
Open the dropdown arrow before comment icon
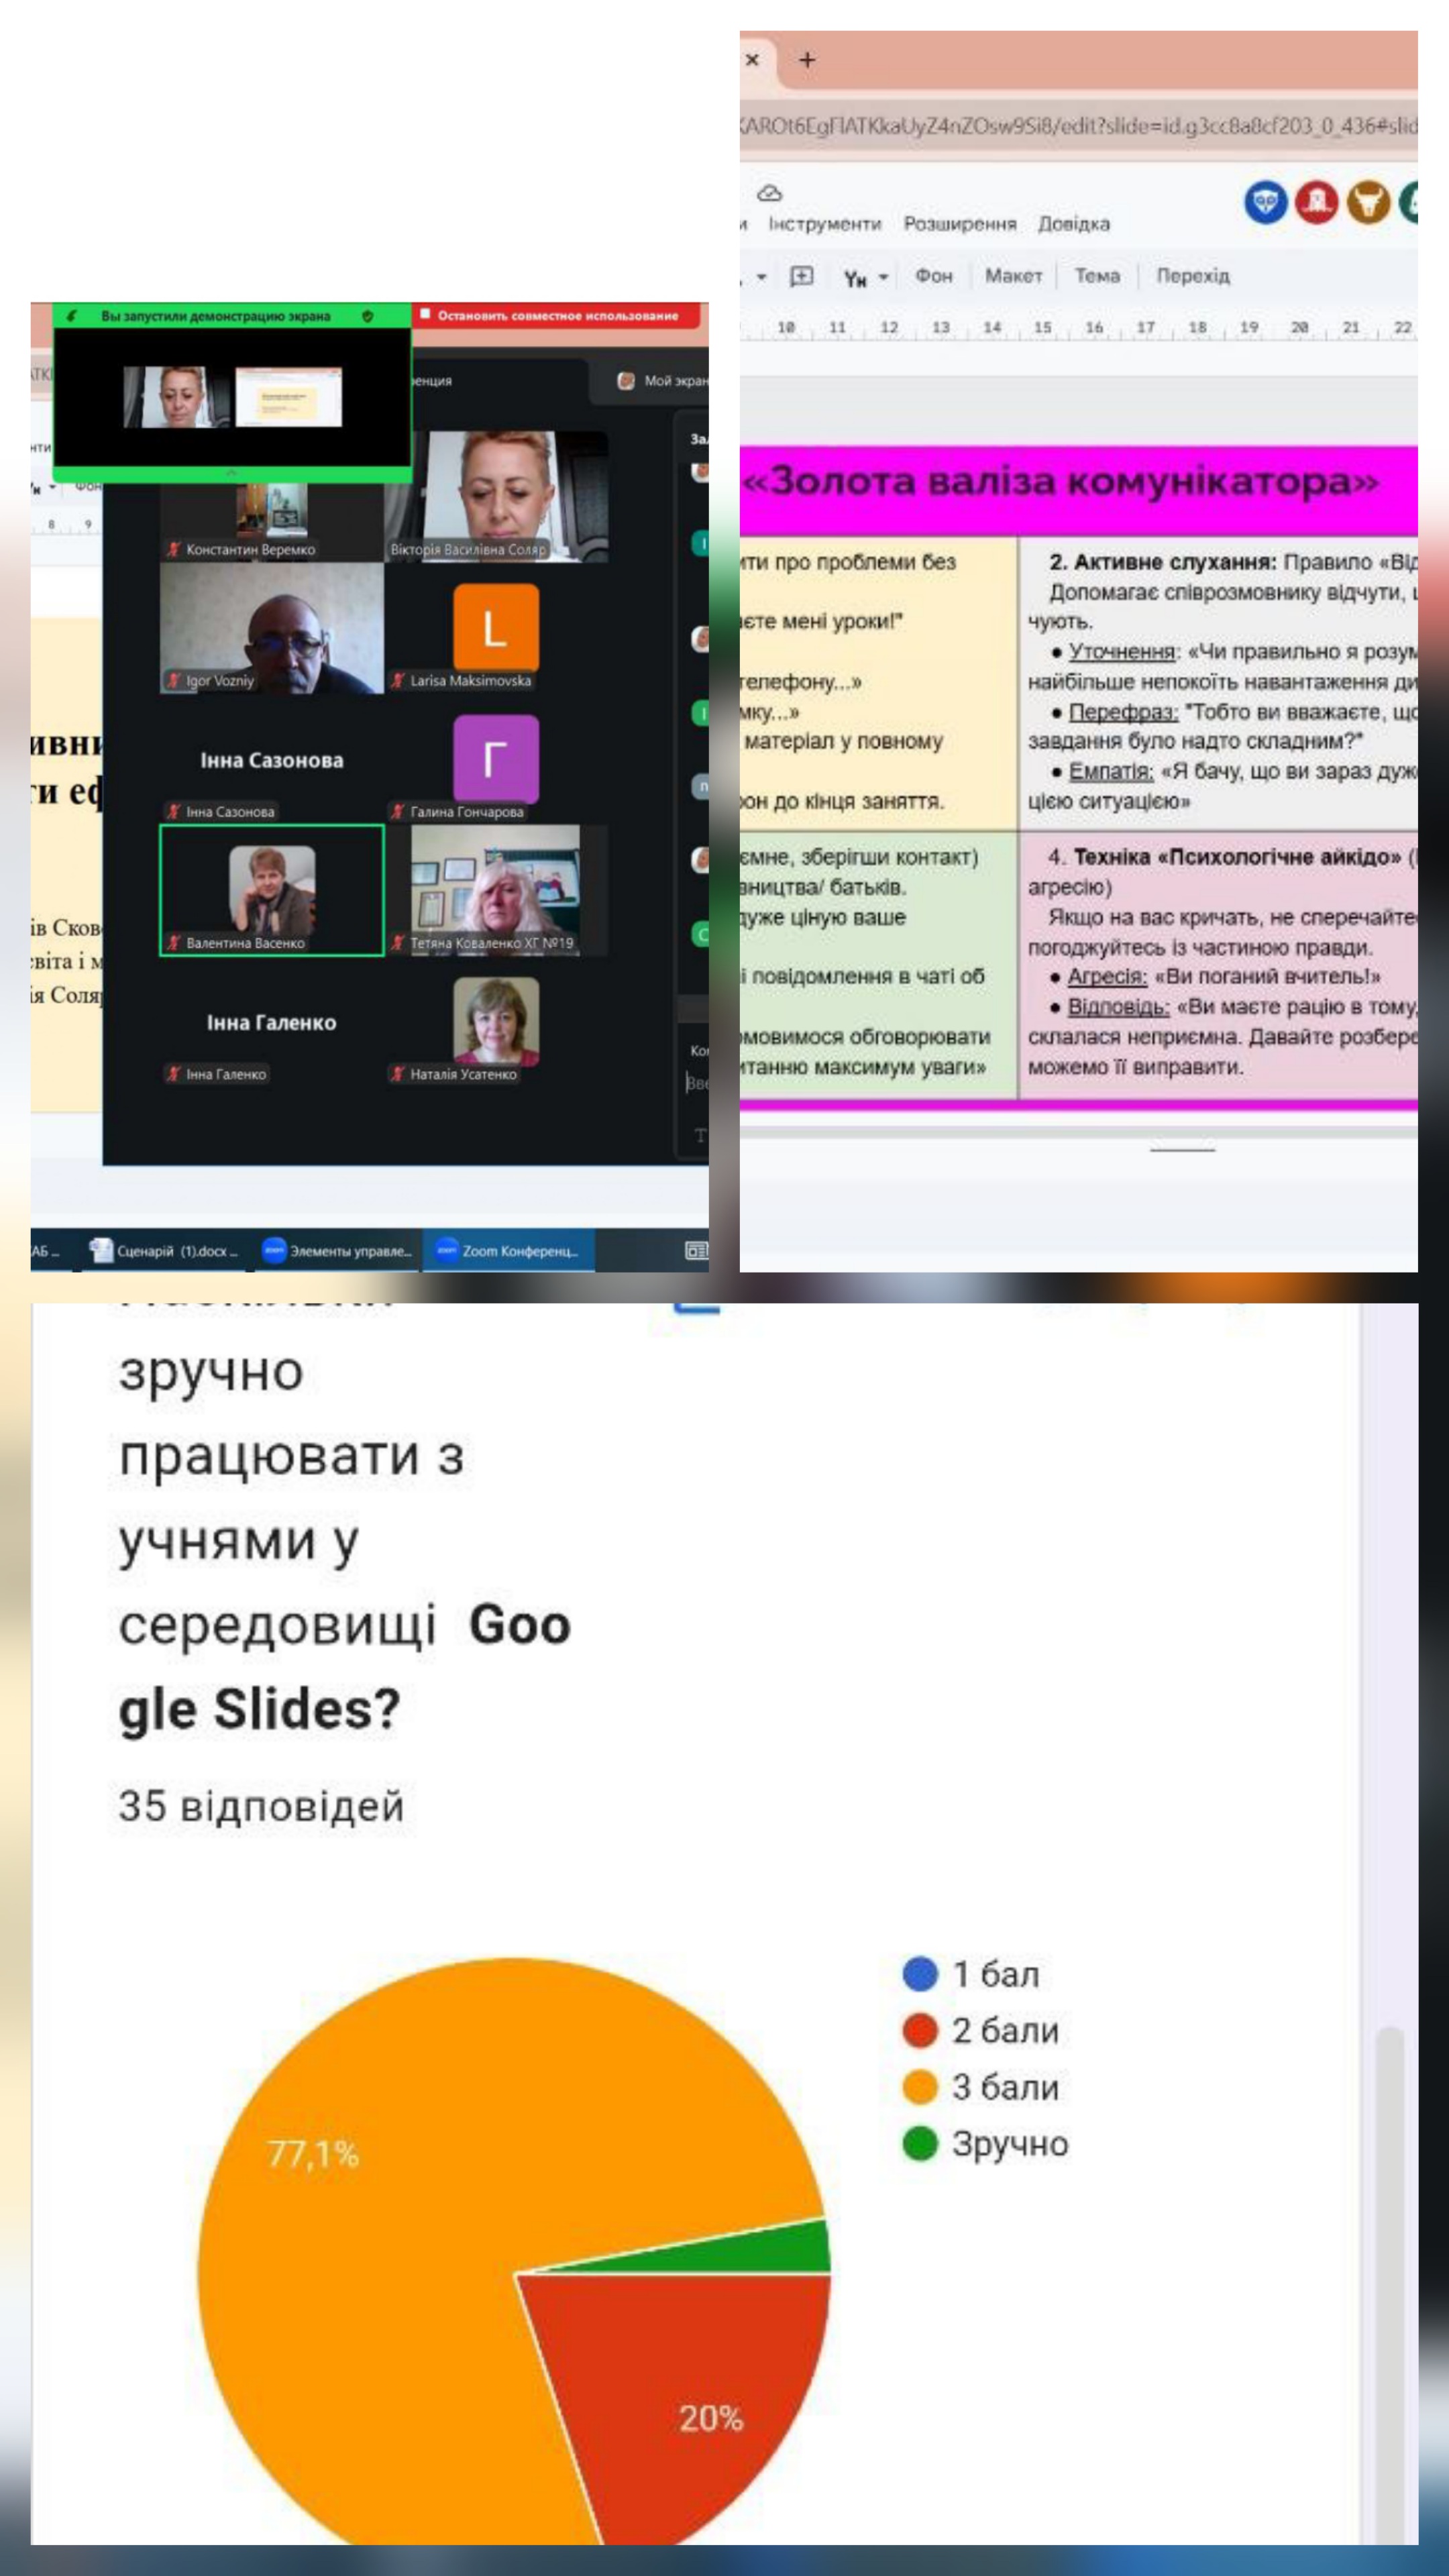click(761, 277)
